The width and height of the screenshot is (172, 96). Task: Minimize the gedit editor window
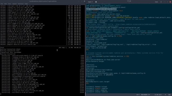[x=165, y=2]
